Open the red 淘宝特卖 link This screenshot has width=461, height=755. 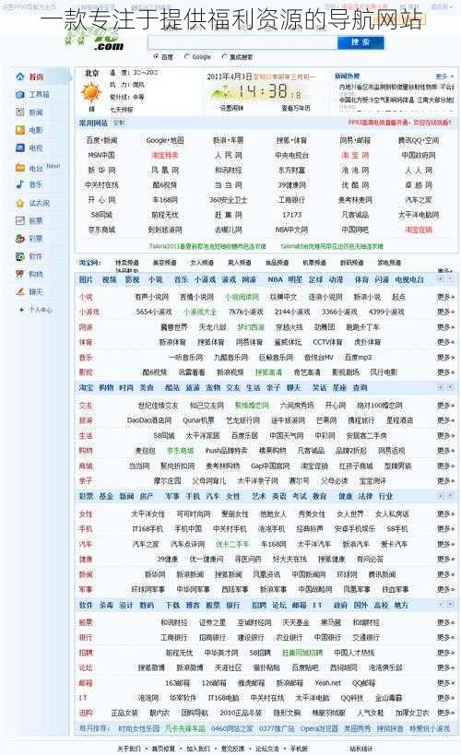pyautogui.click(x=165, y=155)
